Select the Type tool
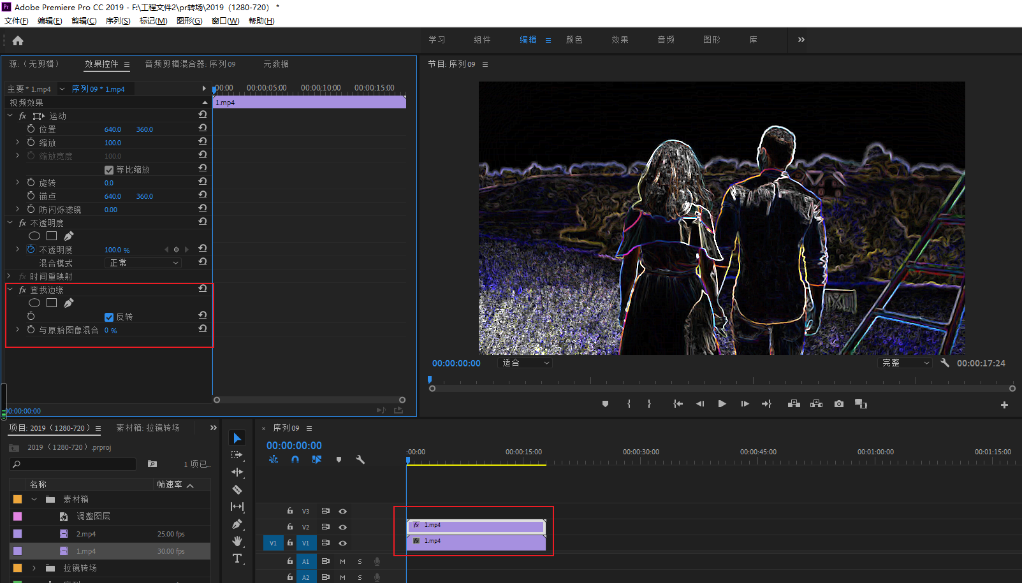This screenshot has height=583, width=1022. (x=237, y=558)
